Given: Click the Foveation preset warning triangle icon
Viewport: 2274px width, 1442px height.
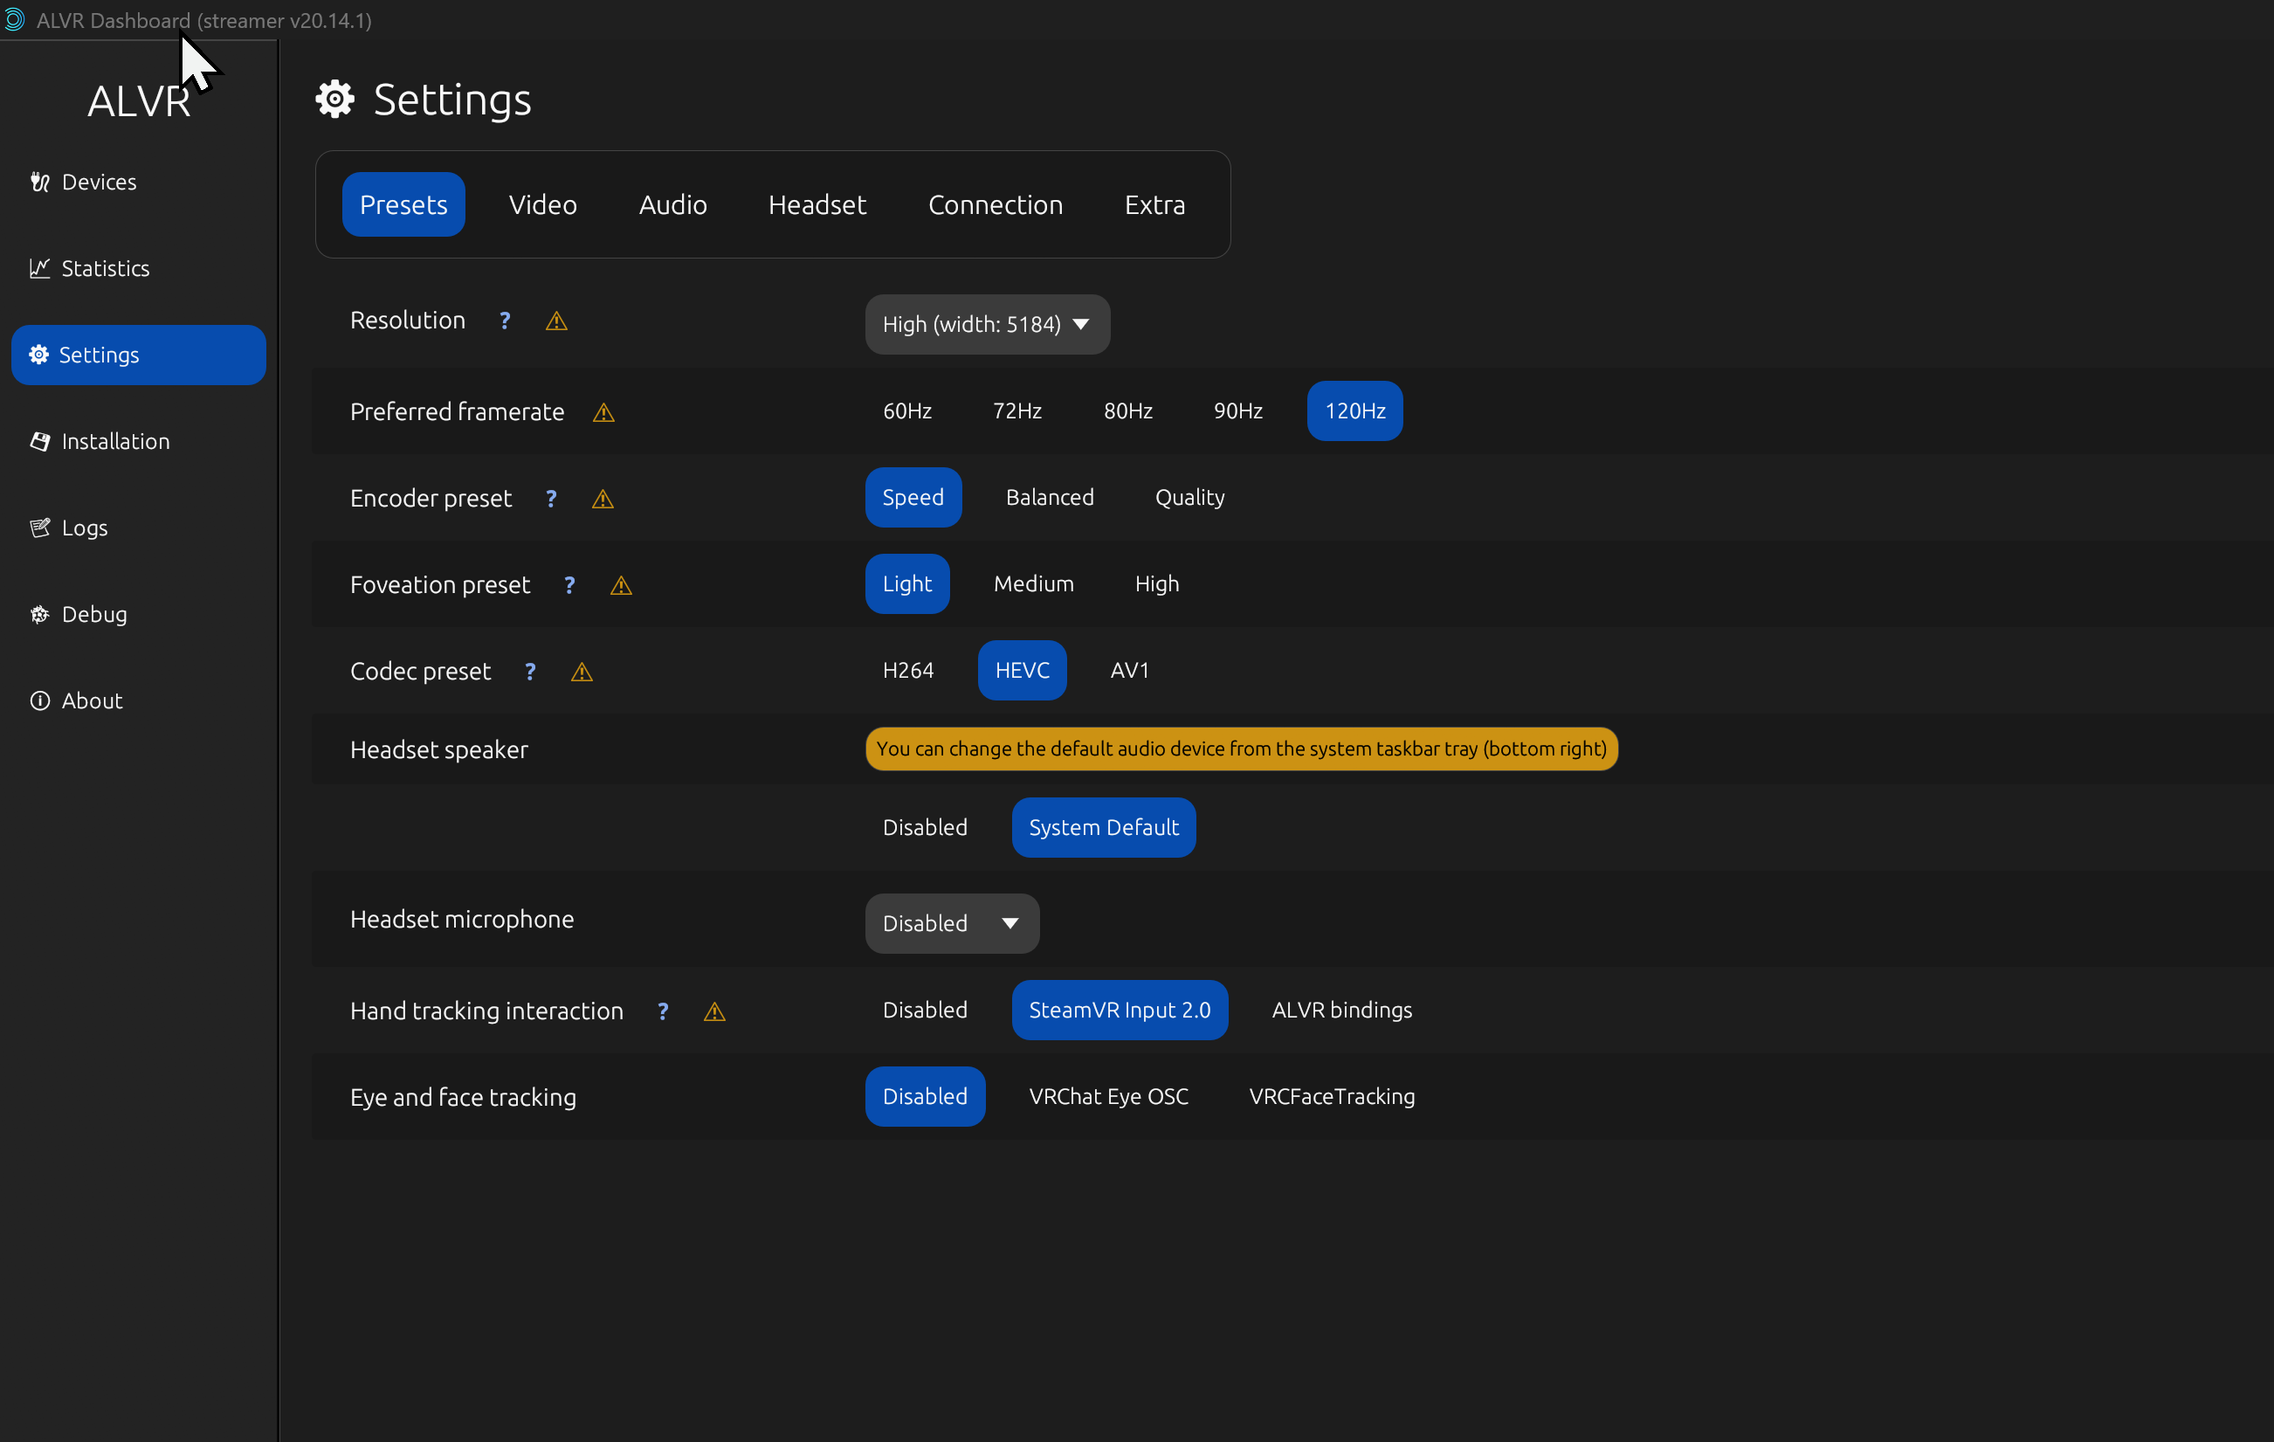Looking at the screenshot, I should pyautogui.click(x=622, y=585).
